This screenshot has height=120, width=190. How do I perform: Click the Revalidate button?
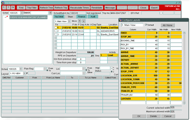point(97,8)
